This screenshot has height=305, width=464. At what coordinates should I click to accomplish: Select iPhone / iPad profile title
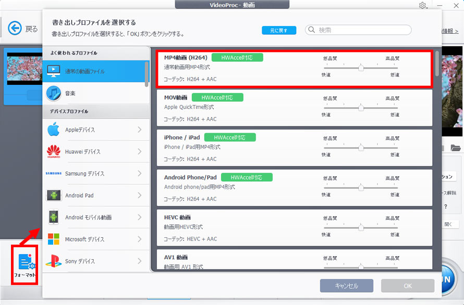[182, 137]
